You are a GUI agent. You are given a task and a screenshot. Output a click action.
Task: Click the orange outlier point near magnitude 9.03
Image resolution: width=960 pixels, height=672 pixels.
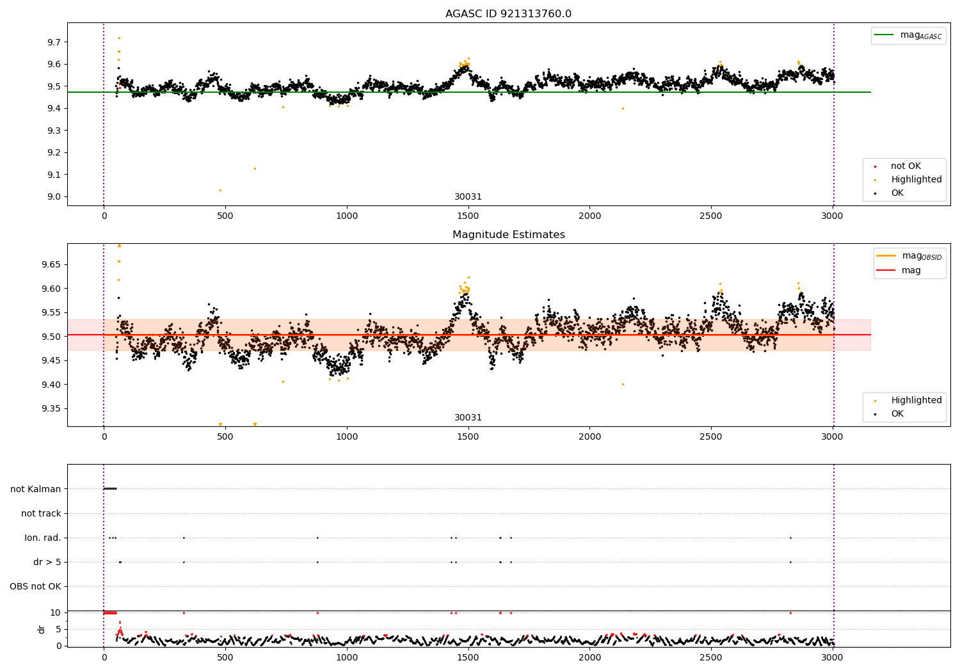click(x=220, y=190)
